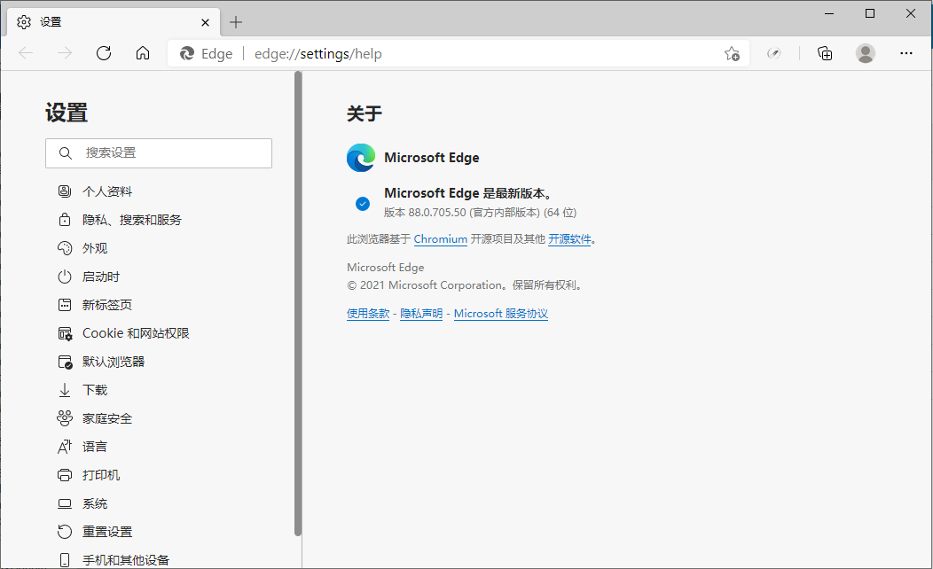Click the lock icon beside 隐私、搜索和服务
The width and height of the screenshot is (933, 569).
(64, 220)
